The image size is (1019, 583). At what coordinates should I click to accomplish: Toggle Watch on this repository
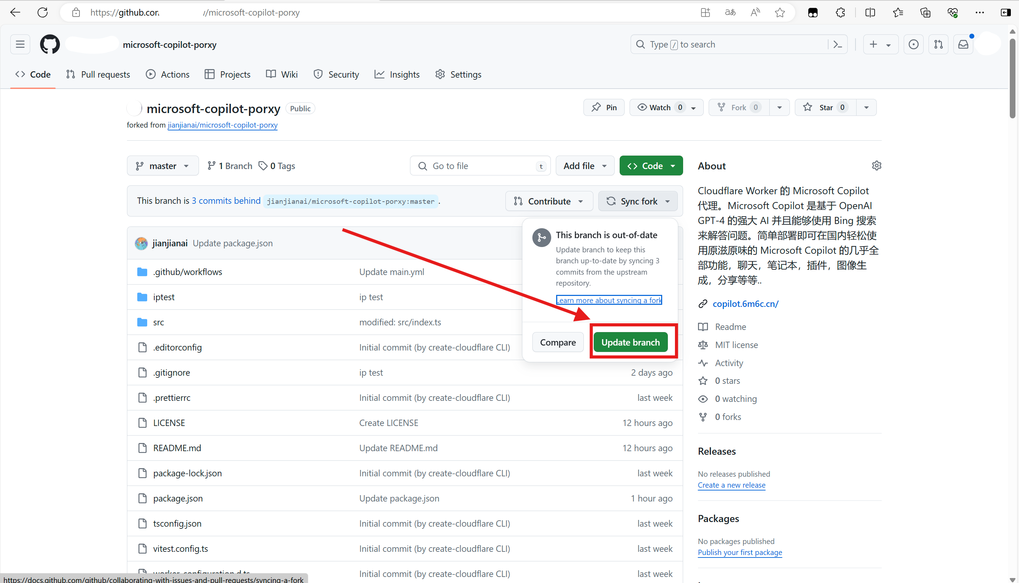[660, 107]
